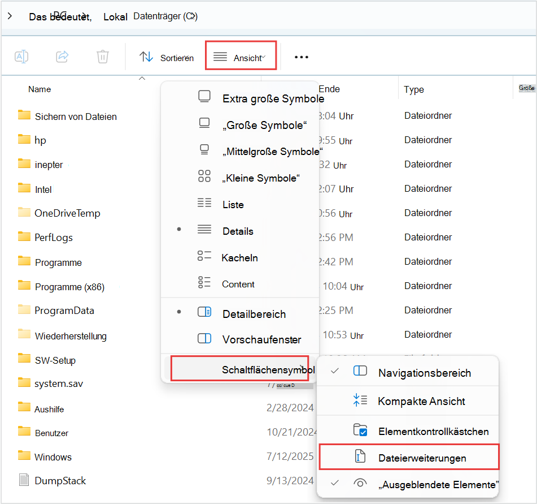537x504 pixels.
Task: Click the Dateierweiterungen file icon
Action: tap(360, 456)
